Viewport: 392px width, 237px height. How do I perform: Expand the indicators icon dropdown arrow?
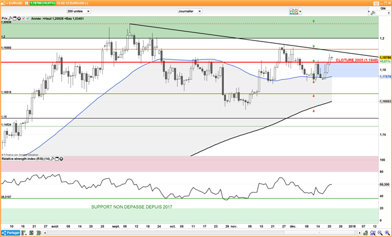300,11
